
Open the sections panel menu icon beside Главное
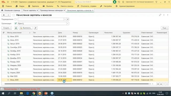3,6
